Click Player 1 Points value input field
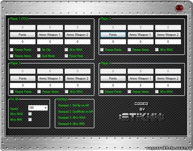This screenshot has height=151, width=193. pos(22,42)
